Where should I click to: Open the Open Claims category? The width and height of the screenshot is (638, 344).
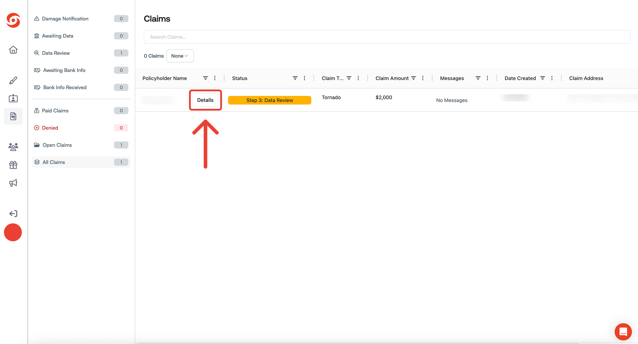81,145
